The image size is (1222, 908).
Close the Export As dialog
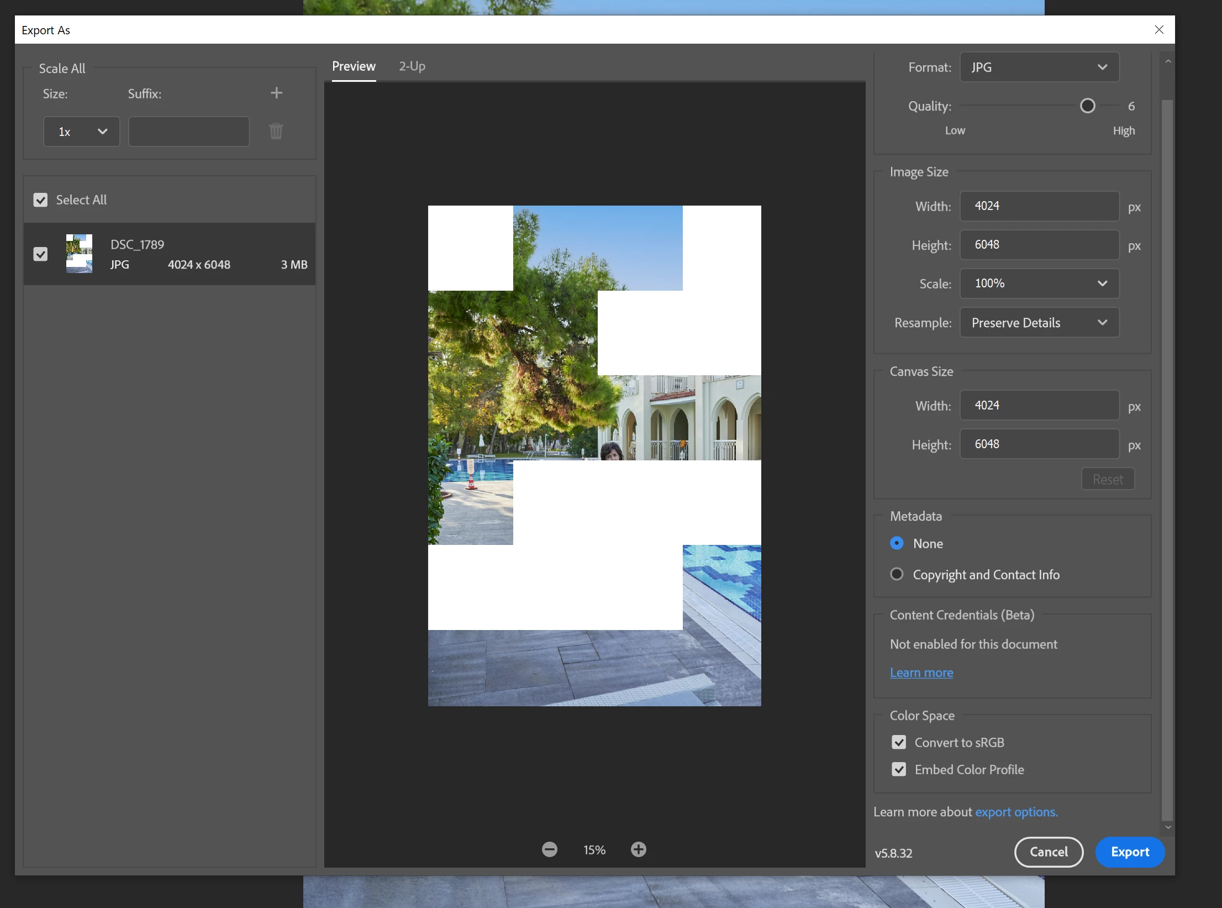1159,30
